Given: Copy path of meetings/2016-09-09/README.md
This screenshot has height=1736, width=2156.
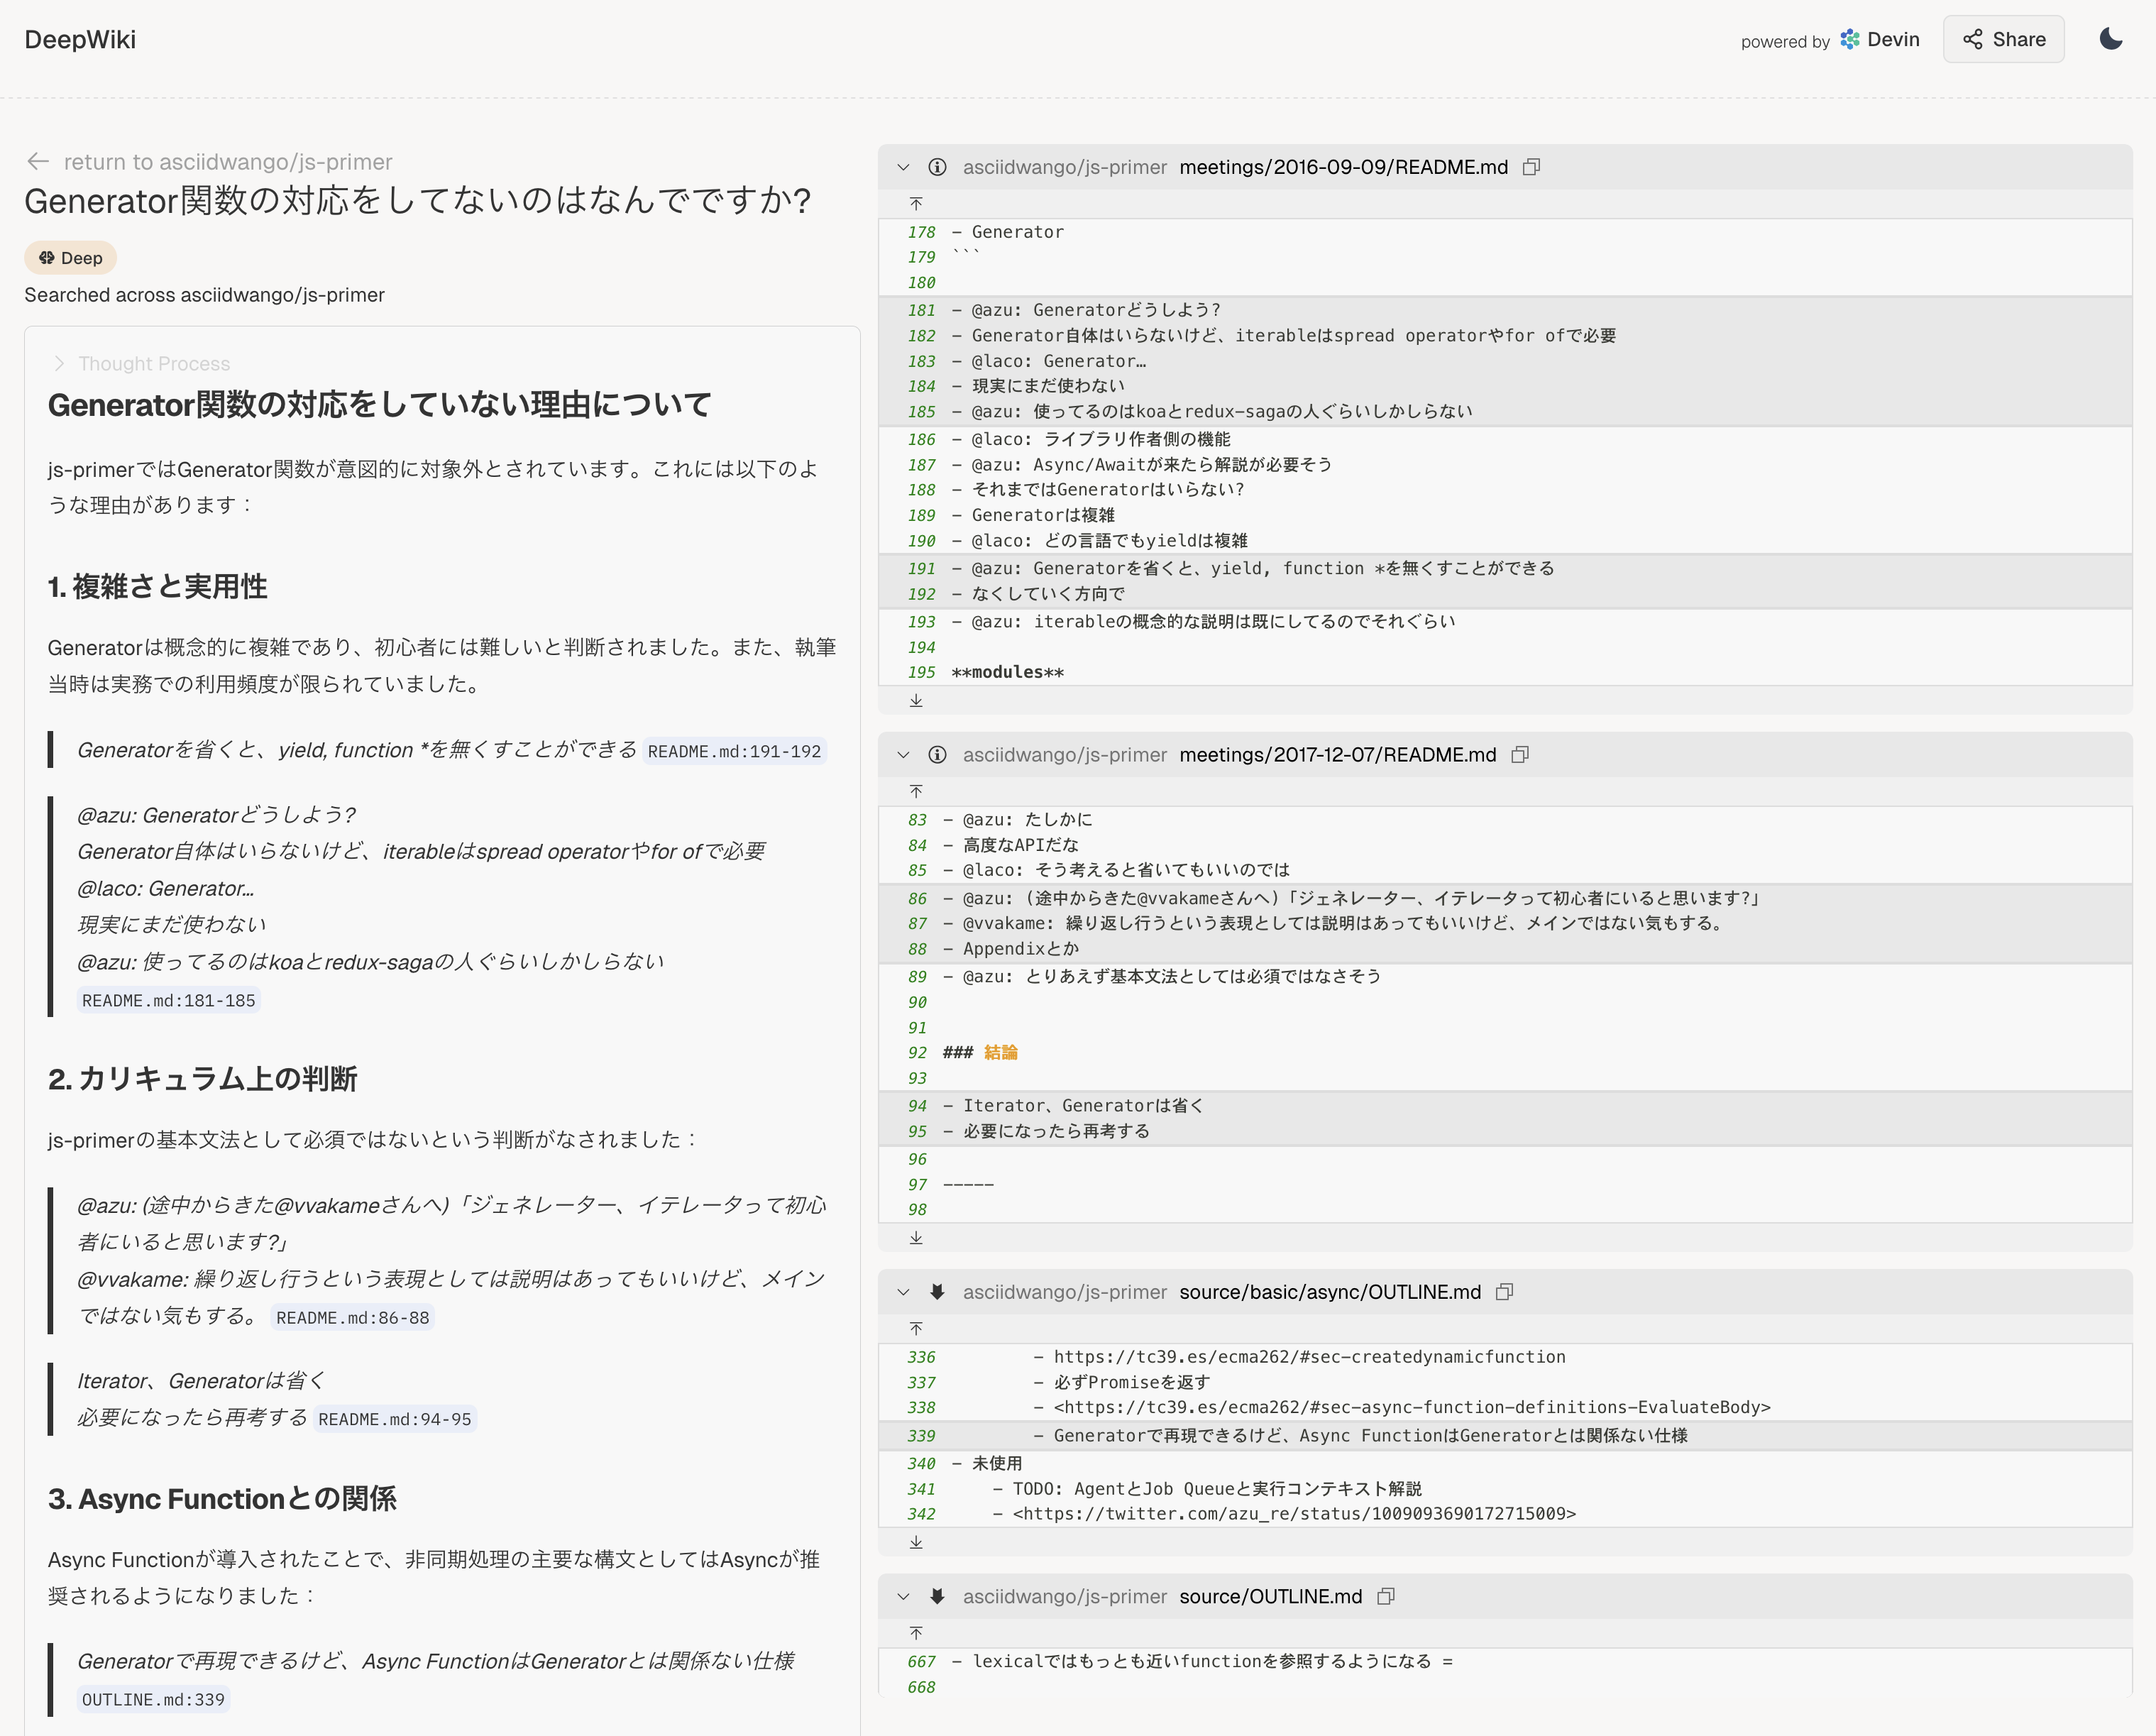Looking at the screenshot, I should click(1530, 167).
